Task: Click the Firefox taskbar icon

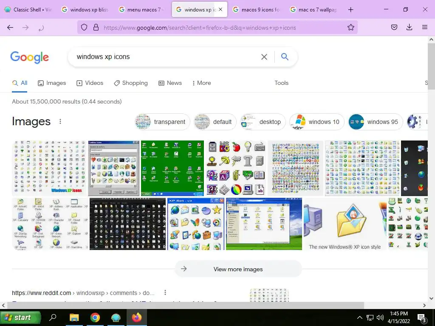Action: [x=136, y=318]
